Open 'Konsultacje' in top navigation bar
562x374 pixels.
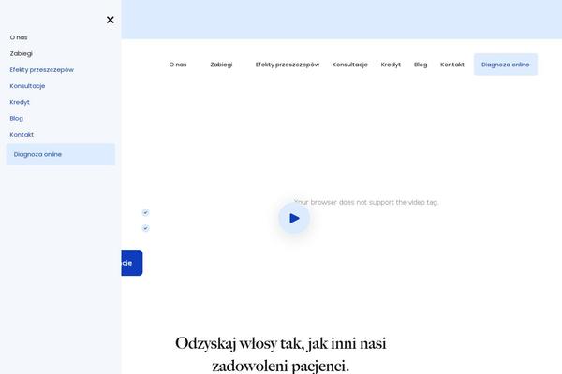[349, 65]
